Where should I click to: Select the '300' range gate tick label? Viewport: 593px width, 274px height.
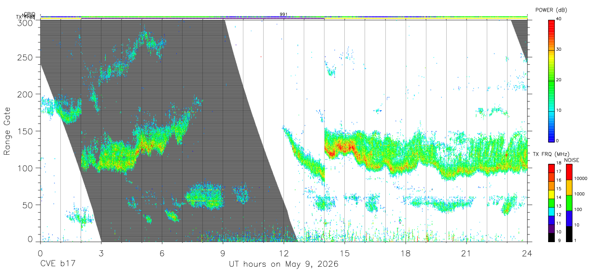(25, 22)
